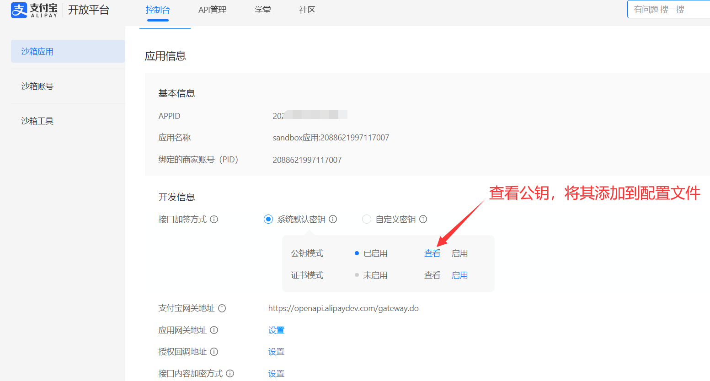This screenshot has width=710, height=381.
Task: Select the 自定义密钥 radio button
Action: [x=367, y=220]
